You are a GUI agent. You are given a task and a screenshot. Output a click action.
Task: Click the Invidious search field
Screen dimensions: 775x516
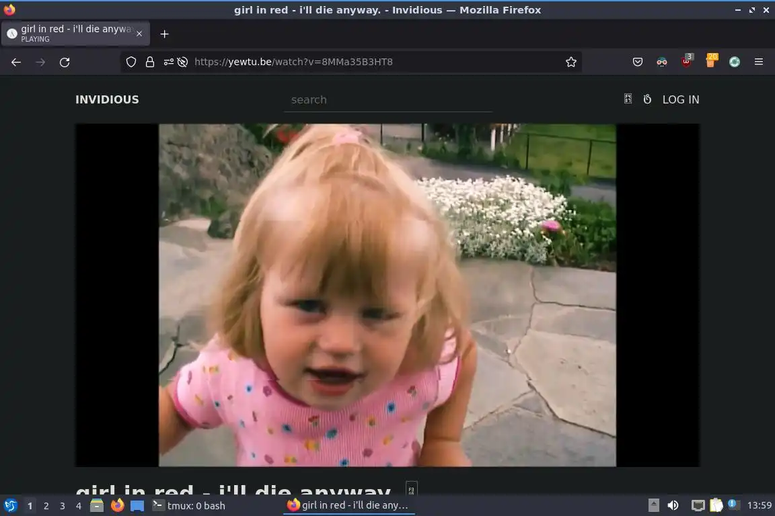point(388,99)
